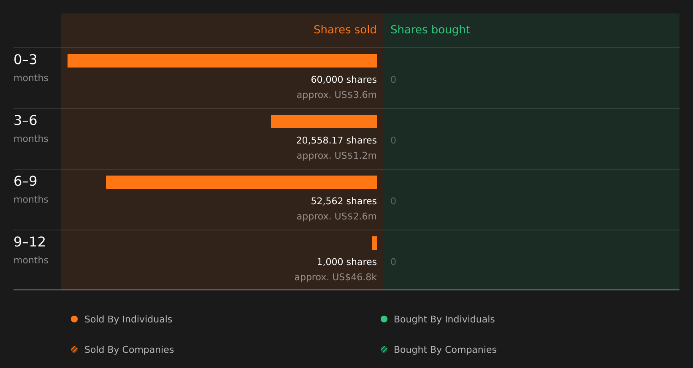Click the Bought By Individuals legend label
Viewport: 693px width, 368px height.
pos(444,319)
